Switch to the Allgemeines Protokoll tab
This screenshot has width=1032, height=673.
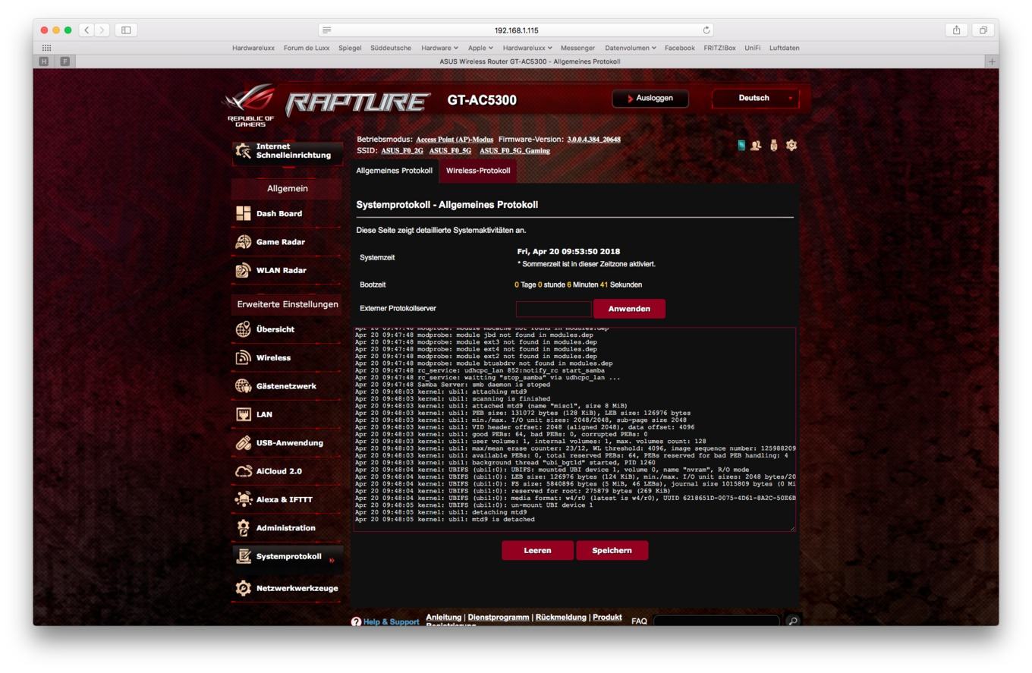[x=395, y=171]
